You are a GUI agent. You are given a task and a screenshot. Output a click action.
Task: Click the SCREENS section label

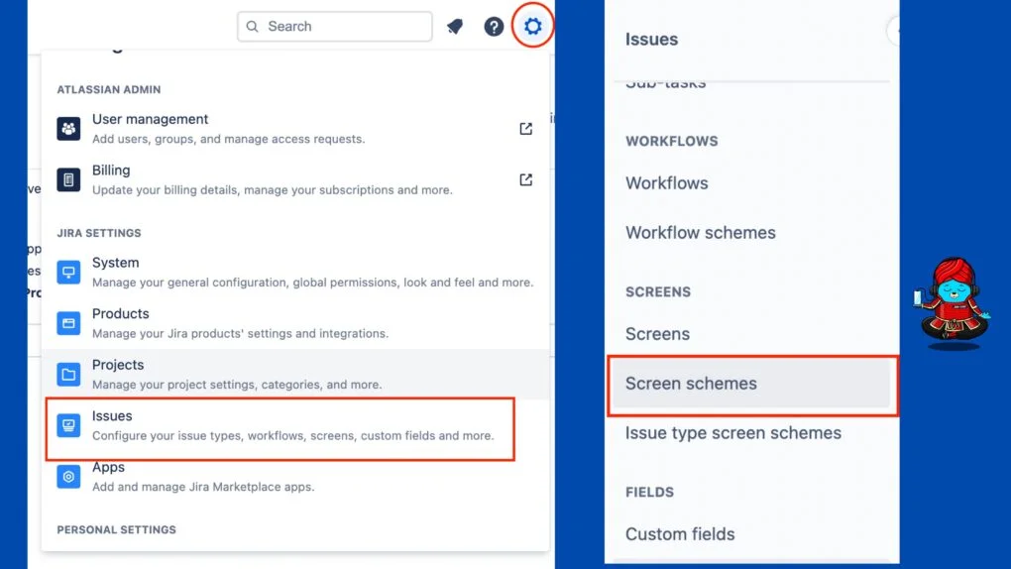tap(658, 292)
